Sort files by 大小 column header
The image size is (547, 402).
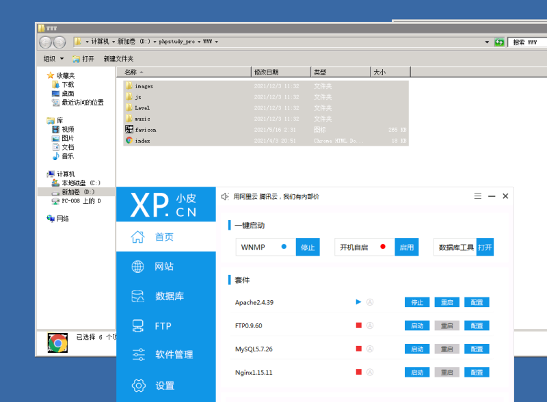pyautogui.click(x=390, y=72)
